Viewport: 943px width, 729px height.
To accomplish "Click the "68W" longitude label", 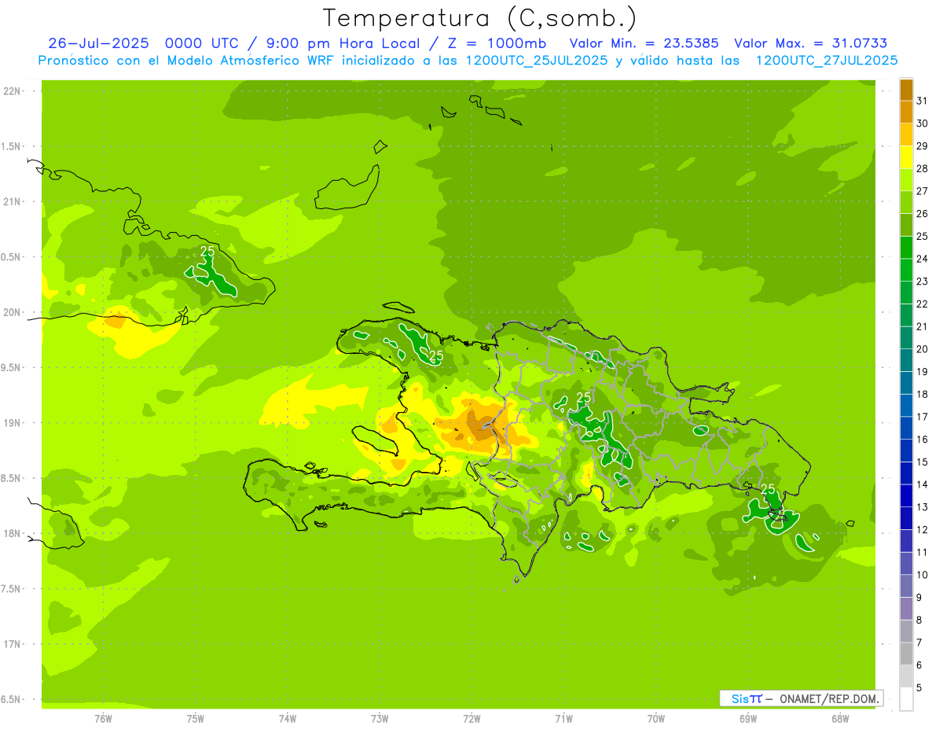I will (840, 718).
